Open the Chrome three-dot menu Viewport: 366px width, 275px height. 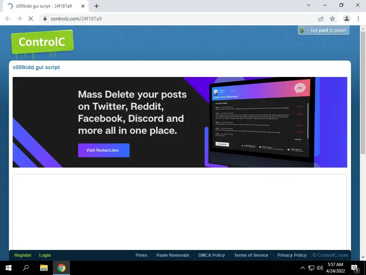[x=358, y=19]
